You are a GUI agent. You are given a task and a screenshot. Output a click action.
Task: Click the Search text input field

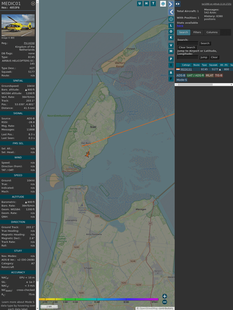188,43
